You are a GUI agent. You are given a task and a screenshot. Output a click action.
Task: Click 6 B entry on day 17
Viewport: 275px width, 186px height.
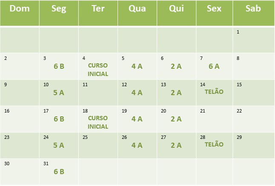[x=59, y=119]
